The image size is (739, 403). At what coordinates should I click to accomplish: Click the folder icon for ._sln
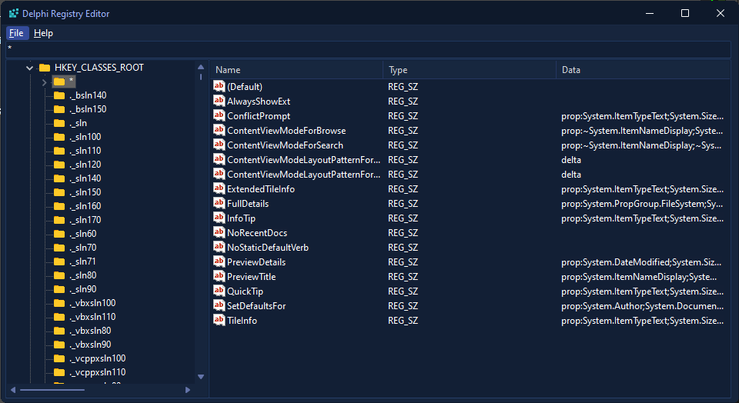tap(59, 123)
